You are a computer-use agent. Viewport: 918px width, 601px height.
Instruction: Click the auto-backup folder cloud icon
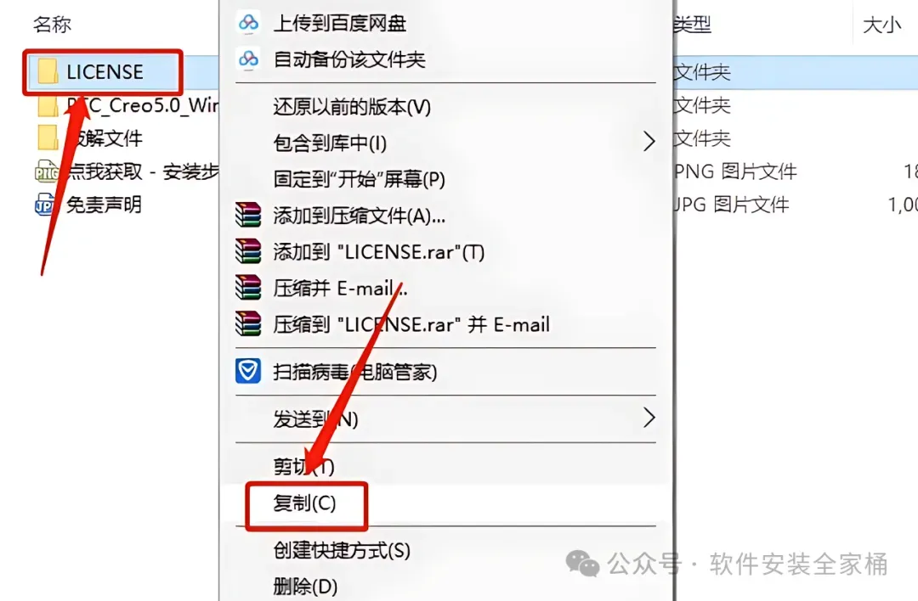click(x=248, y=59)
